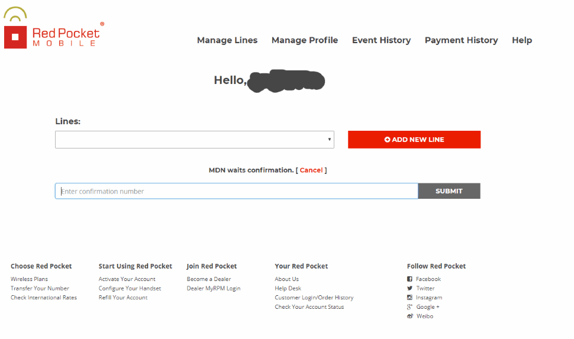The width and height of the screenshot is (574, 339).
Task: Submit the confirmation number
Action: pyautogui.click(x=449, y=191)
